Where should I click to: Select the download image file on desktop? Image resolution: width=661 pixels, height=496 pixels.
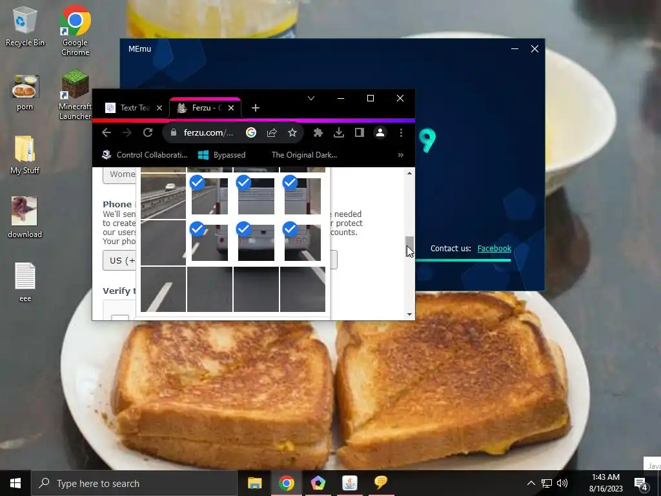click(x=25, y=217)
